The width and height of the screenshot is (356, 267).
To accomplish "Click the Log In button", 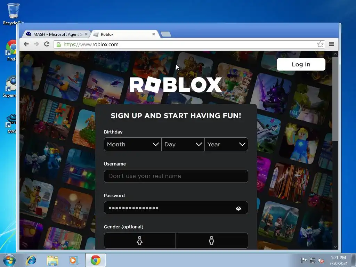I will pyautogui.click(x=301, y=64).
